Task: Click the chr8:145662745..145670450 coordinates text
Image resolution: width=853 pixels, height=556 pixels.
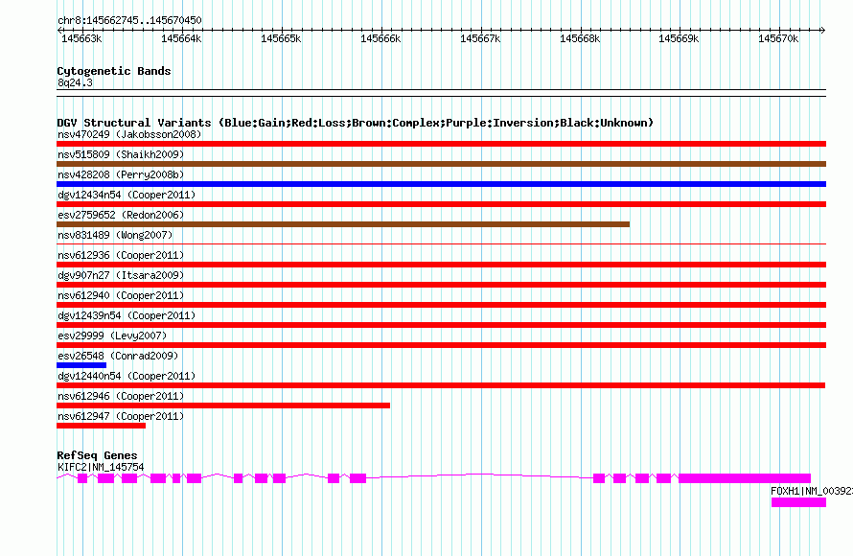Action: (129, 20)
